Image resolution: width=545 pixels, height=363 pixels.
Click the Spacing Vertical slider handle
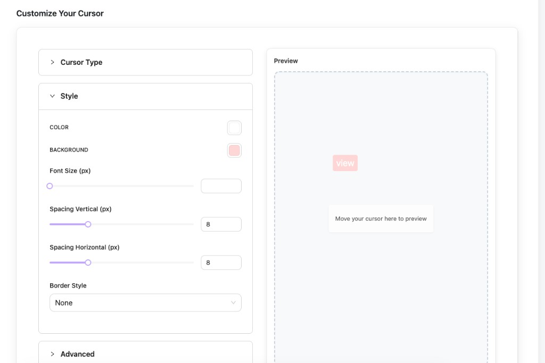pyautogui.click(x=88, y=224)
